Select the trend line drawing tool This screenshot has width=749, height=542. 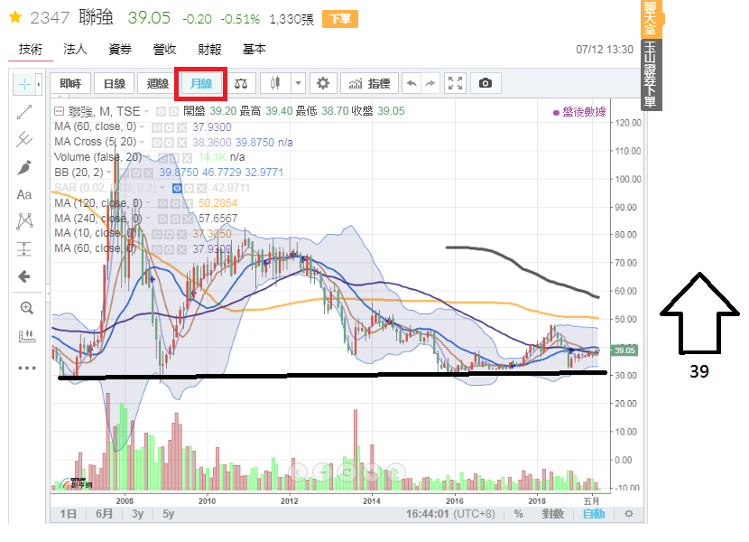24,112
